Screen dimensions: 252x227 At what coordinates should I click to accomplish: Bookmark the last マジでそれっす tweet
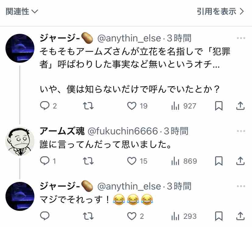219,216
